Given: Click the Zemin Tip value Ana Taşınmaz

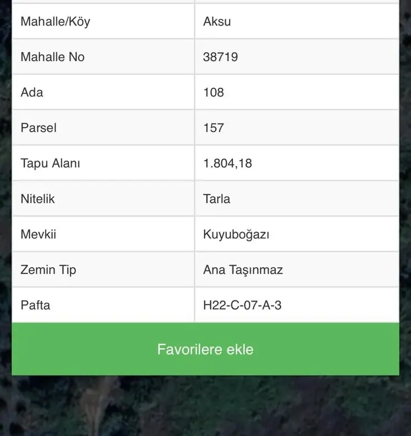Looking at the screenshot, I should pos(243,270).
